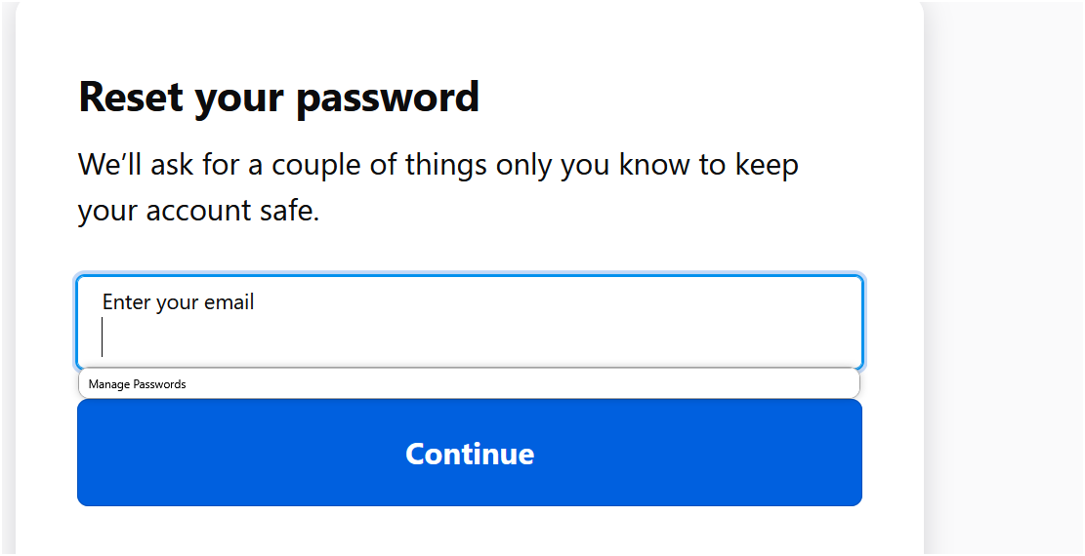Click the text cursor inside the email field
The height and width of the screenshot is (556, 1085).
tap(103, 338)
